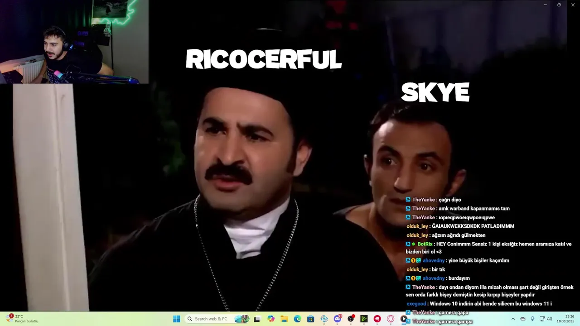
Task: Click the exegood username in chat
Action: (x=416, y=304)
